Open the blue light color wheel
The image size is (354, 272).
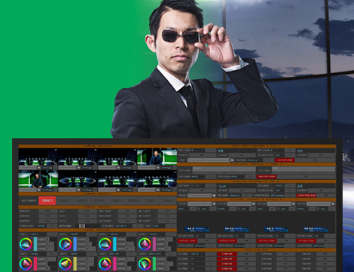pyautogui.click(x=66, y=244)
